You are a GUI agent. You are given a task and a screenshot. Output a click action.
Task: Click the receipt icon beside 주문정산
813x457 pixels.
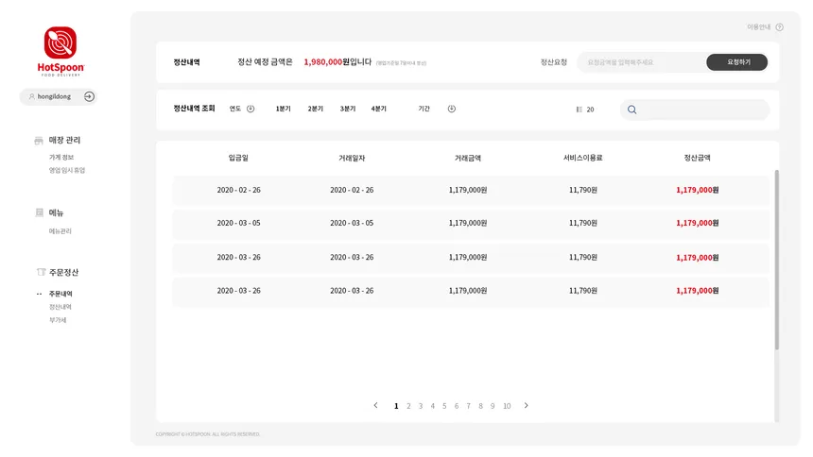pos(41,272)
